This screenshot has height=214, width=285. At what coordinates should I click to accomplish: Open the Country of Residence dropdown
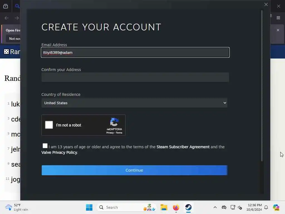pos(134,103)
